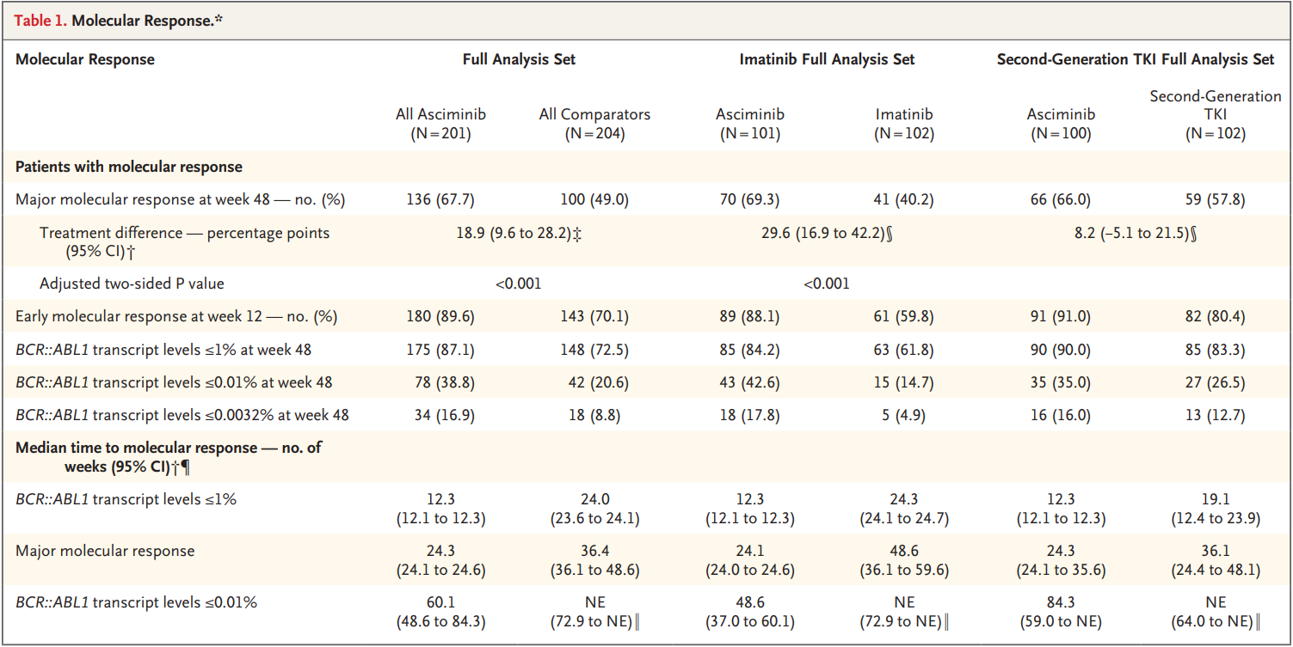Click the value '66 (66.0)'

1061,200
